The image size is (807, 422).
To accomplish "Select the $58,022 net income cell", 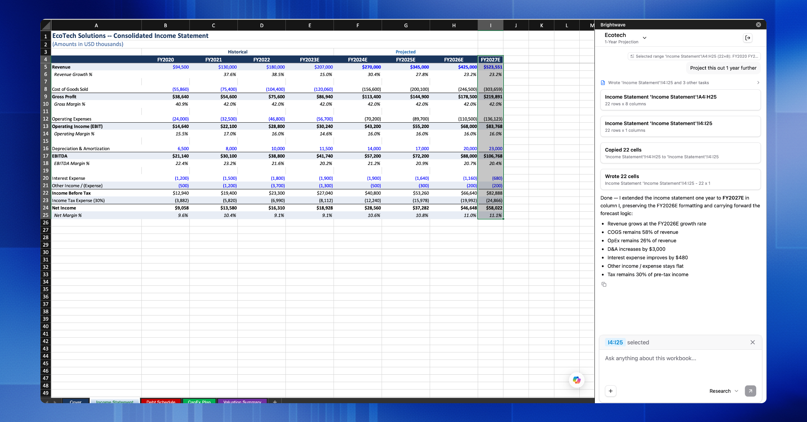I will [490, 208].
